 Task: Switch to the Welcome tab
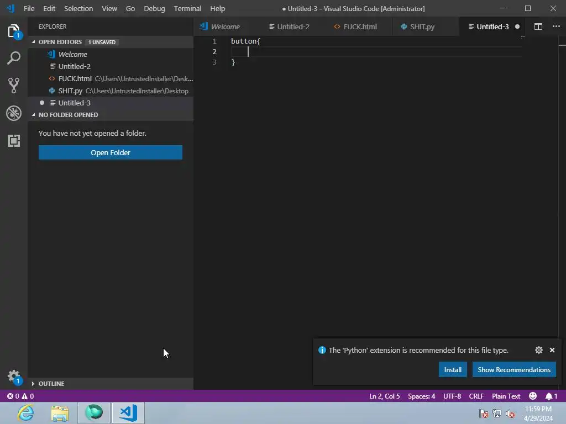click(225, 26)
